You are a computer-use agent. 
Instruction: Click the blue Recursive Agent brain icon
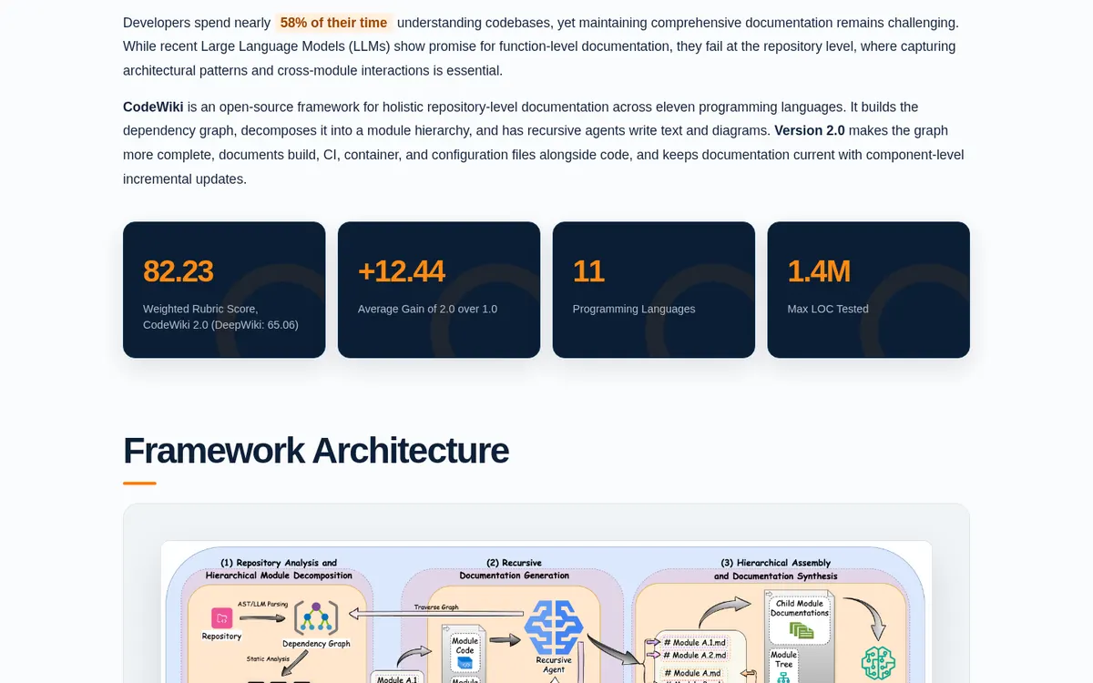tap(554, 627)
